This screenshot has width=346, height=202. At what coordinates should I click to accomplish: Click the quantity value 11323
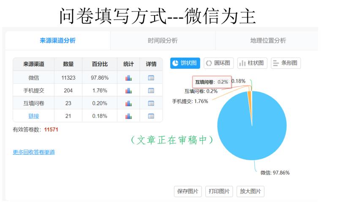point(68,78)
